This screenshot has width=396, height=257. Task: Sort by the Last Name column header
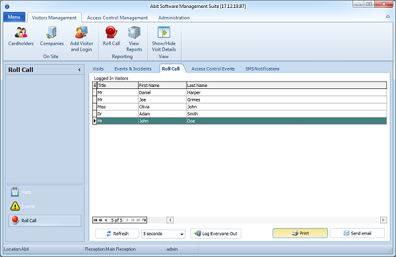pyautogui.click(x=286, y=85)
